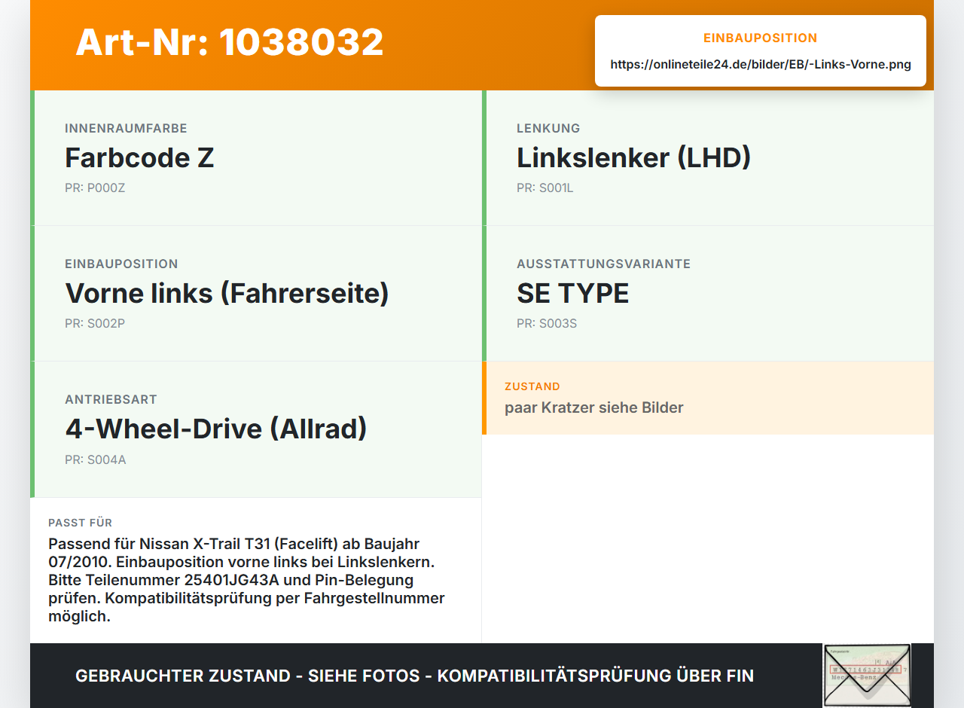Open the Links-Vorne.png image URL
Viewport: 964px width, 708px height.
pos(761,65)
